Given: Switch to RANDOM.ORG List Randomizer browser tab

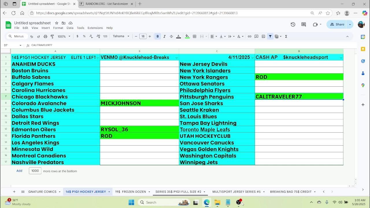Looking at the screenshot, I should point(107,4).
